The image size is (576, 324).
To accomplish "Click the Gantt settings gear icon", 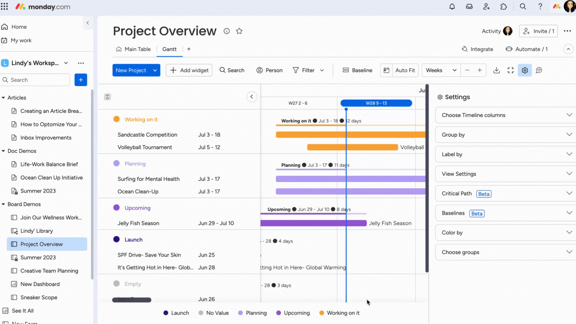I will coord(525,70).
